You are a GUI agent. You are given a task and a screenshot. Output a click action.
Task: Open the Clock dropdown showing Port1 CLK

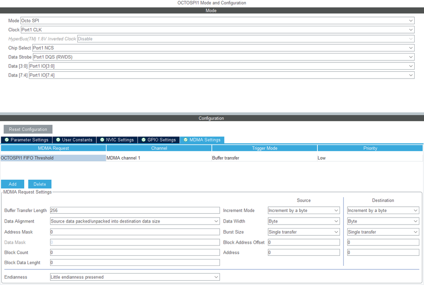pyautogui.click(x=217, y=30)
